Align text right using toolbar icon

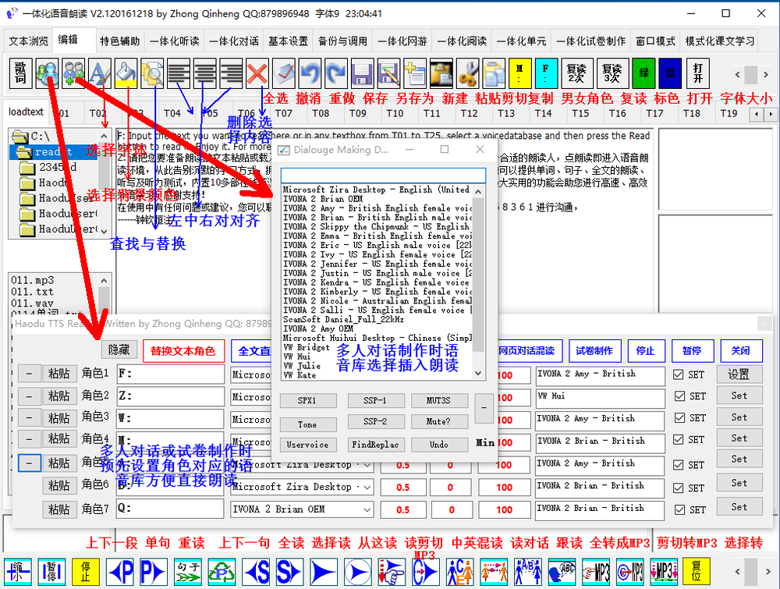pos(232,73)
